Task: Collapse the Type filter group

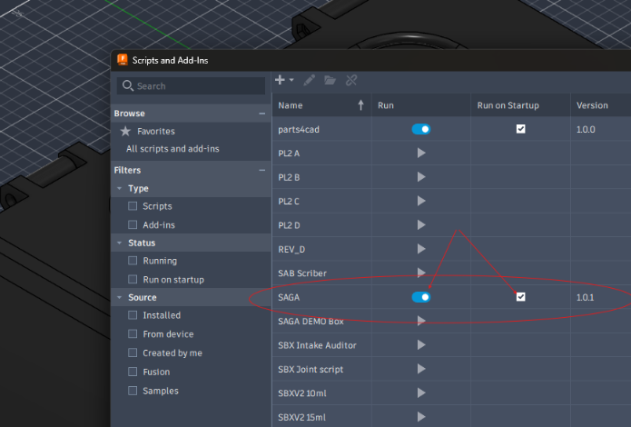Action: (120, 188)
